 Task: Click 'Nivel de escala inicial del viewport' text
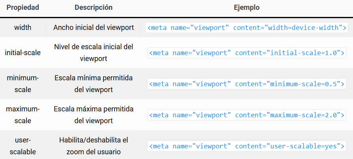point(94,53)
